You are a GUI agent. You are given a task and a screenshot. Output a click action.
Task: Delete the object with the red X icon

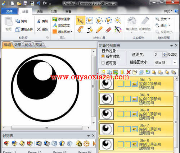pyautogui.click(x=129, y=72)
